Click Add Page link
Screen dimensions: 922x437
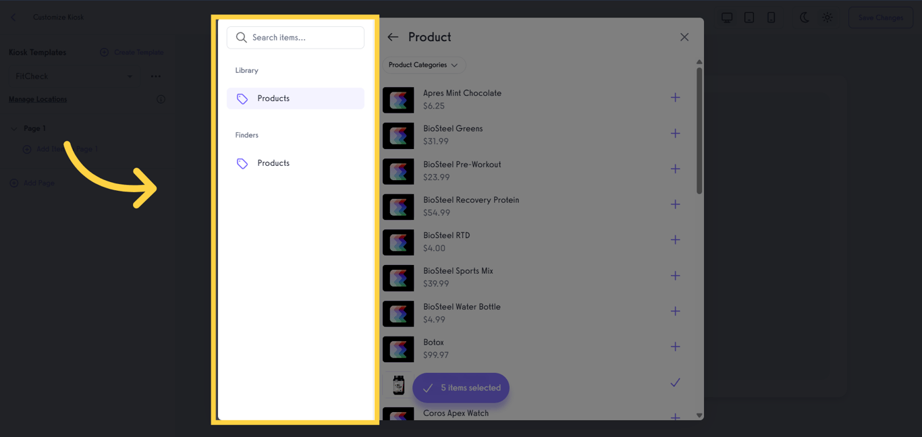pos(32,183)
